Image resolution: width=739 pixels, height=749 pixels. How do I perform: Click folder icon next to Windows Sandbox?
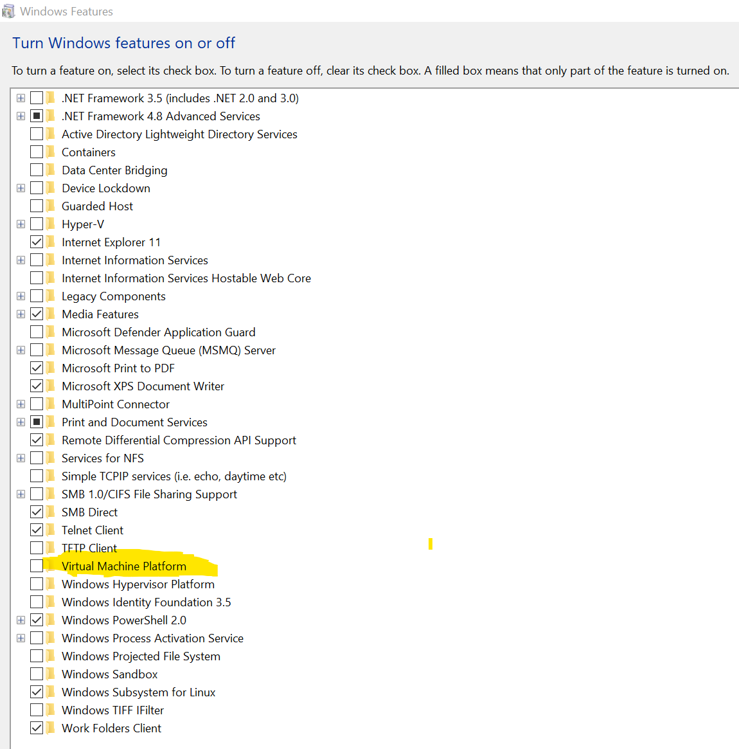(x=51, y=674)
